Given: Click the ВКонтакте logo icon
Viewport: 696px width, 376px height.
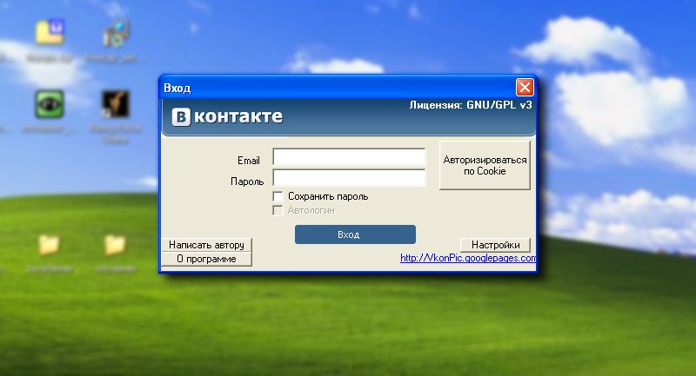Looking at the screenshot, I should (181, 117).
